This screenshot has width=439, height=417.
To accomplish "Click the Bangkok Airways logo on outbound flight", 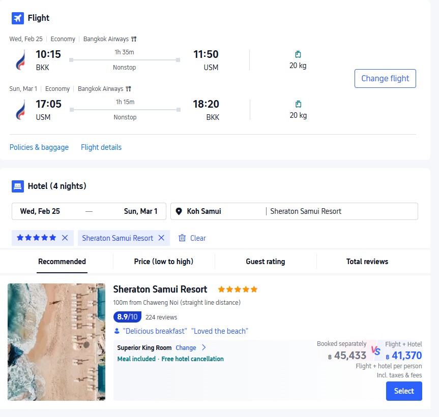I will [x=20, y=60].
